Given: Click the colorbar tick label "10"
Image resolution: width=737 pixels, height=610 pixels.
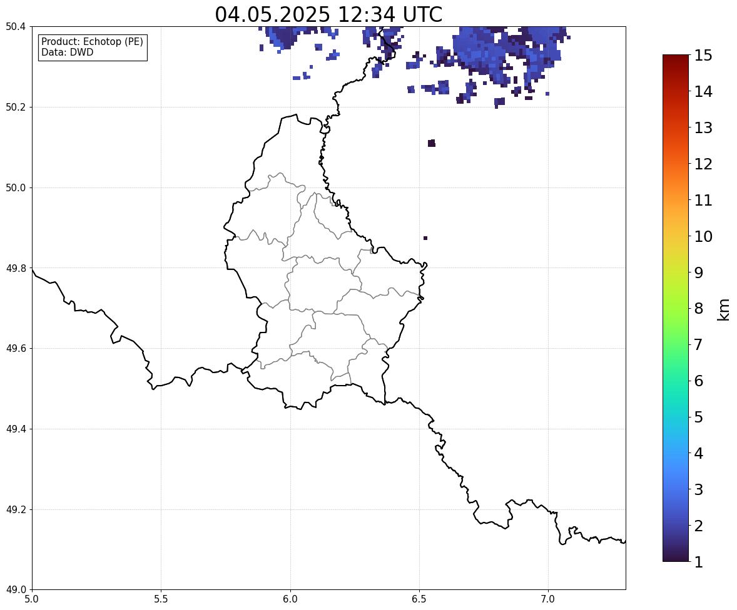Looking at the screenshot, I should click(703, 236).
